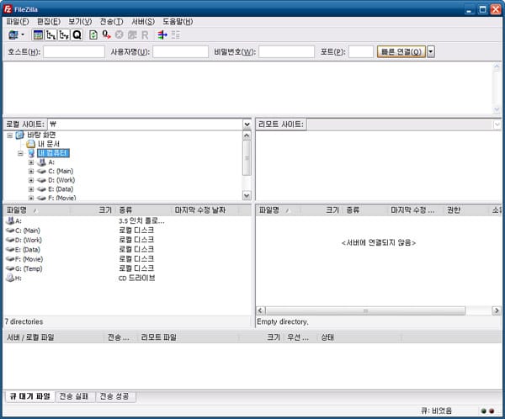Switch to the 전송 실패 tab
Viewport: 505px width, 419px height.
pyautogui.click(x=74, y=396)
